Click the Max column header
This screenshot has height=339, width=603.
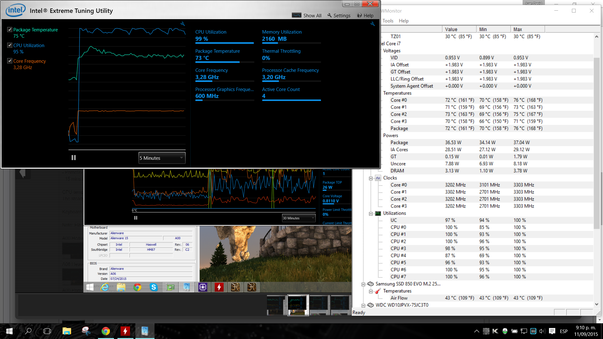(528, 29)
